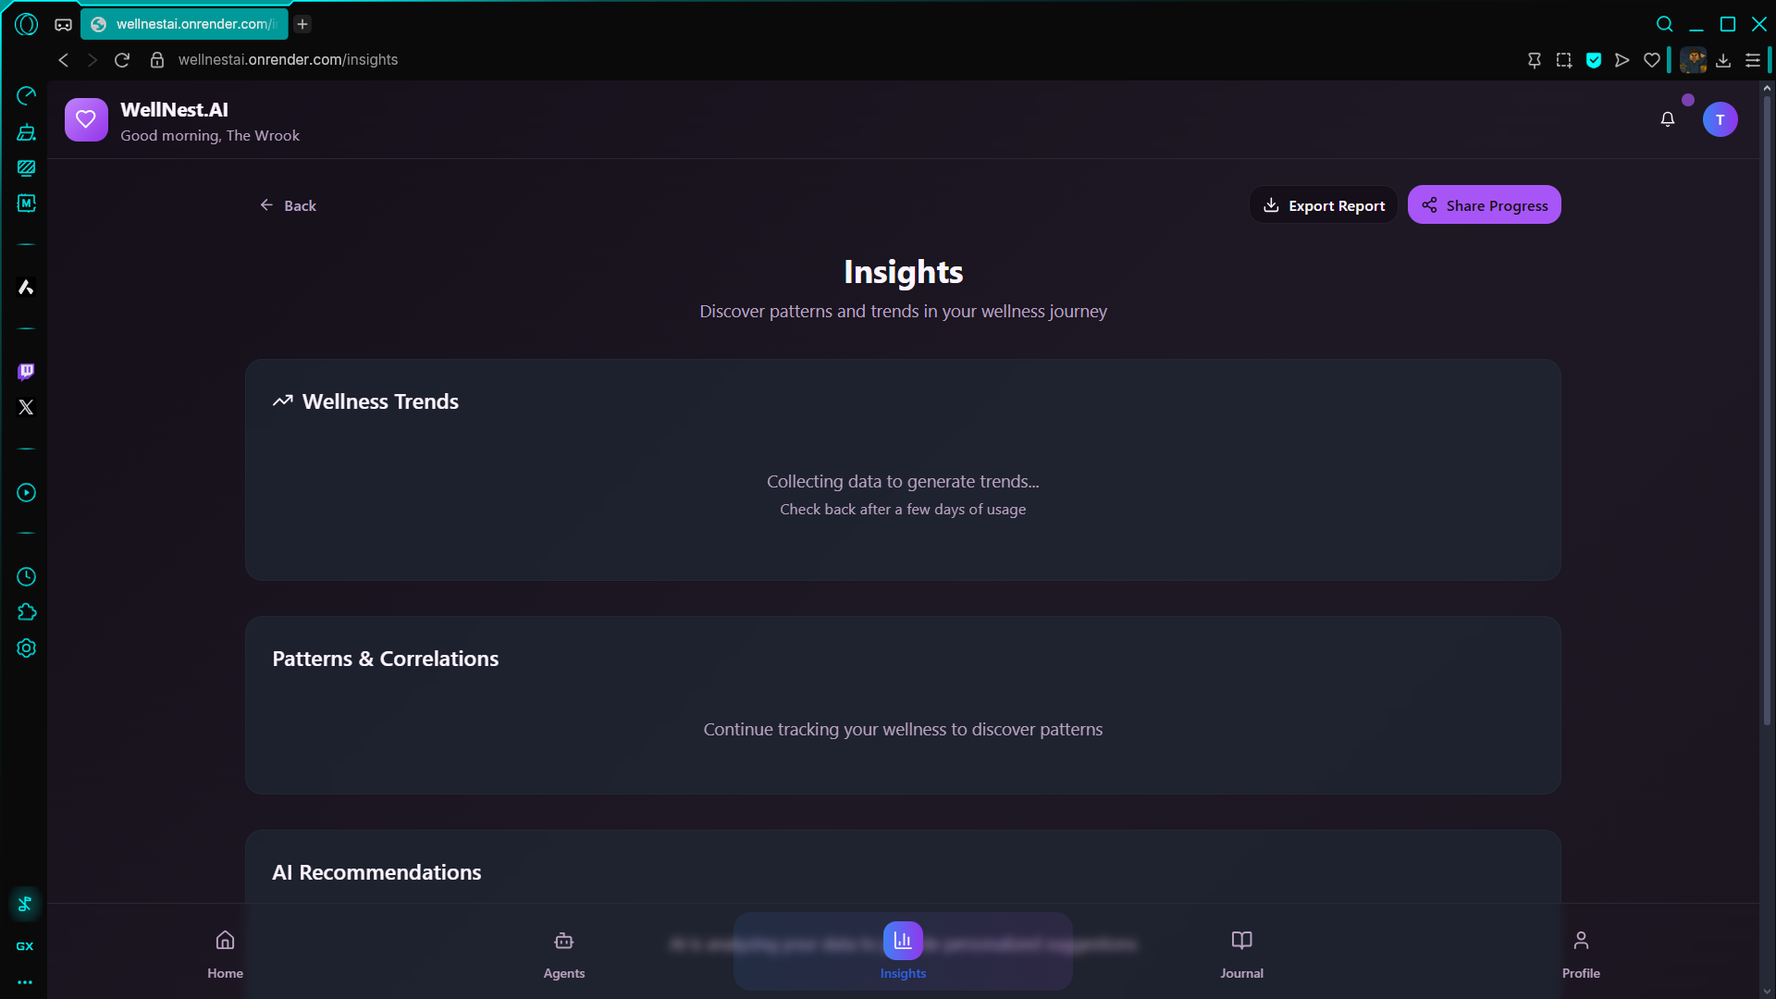
Task: Go to the Profile tab
Action: tap(1580, 953)
